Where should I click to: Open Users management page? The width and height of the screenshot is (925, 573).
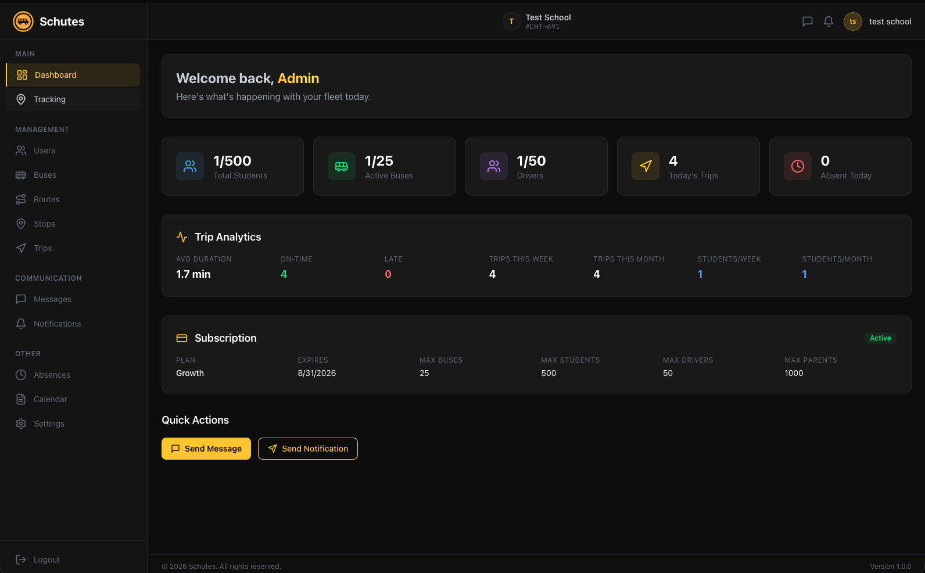[x=73, y=151]
